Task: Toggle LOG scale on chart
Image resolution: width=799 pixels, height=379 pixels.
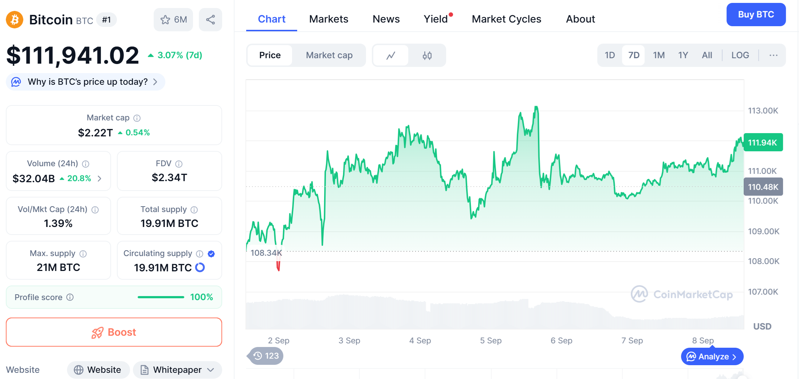Action: point(740,55)
